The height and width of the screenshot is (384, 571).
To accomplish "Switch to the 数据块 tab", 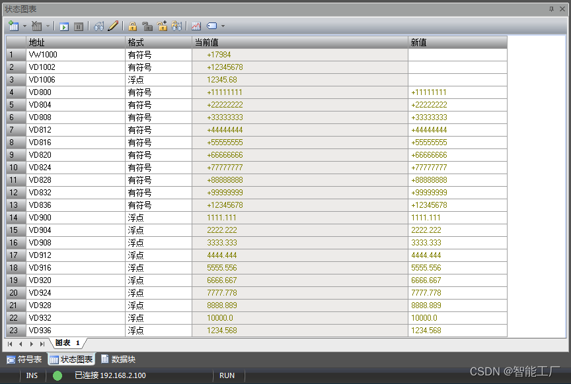I will (x=118, y=360).
